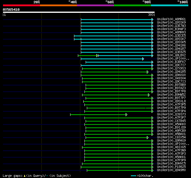Screen dimensions: 191x178
Task: Select the UniRef100_B9T7P7 label
Action: (171, 98)
